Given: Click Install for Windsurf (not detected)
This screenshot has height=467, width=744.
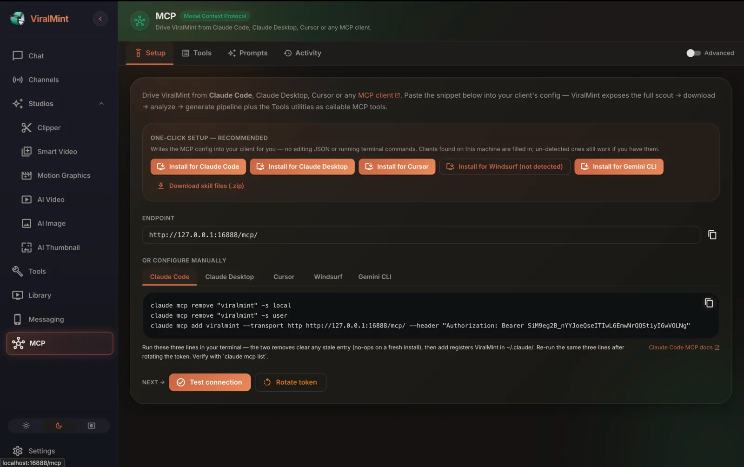Looking at the screenshot, I should point(505,167).
